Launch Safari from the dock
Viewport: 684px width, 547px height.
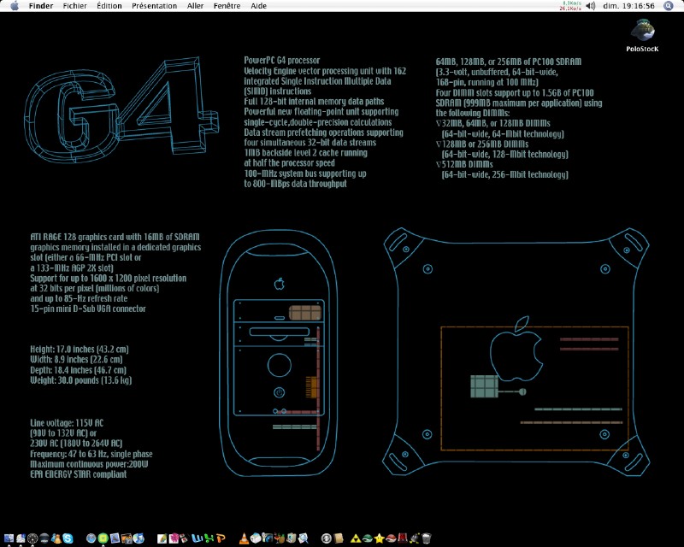coord(91,538)
